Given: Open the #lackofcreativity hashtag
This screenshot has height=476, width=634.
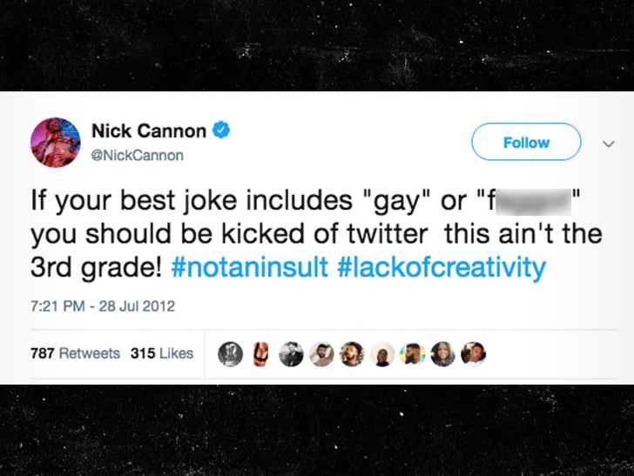Looking at the screenshot, I should coord(440,266).
